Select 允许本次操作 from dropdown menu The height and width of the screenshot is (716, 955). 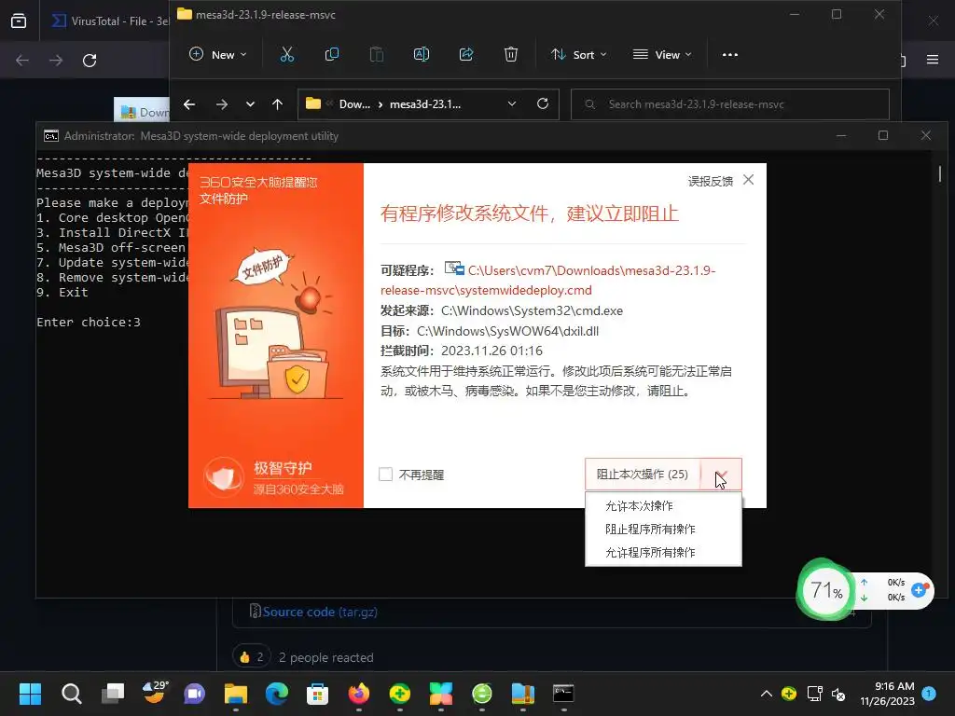click(639, 506)
